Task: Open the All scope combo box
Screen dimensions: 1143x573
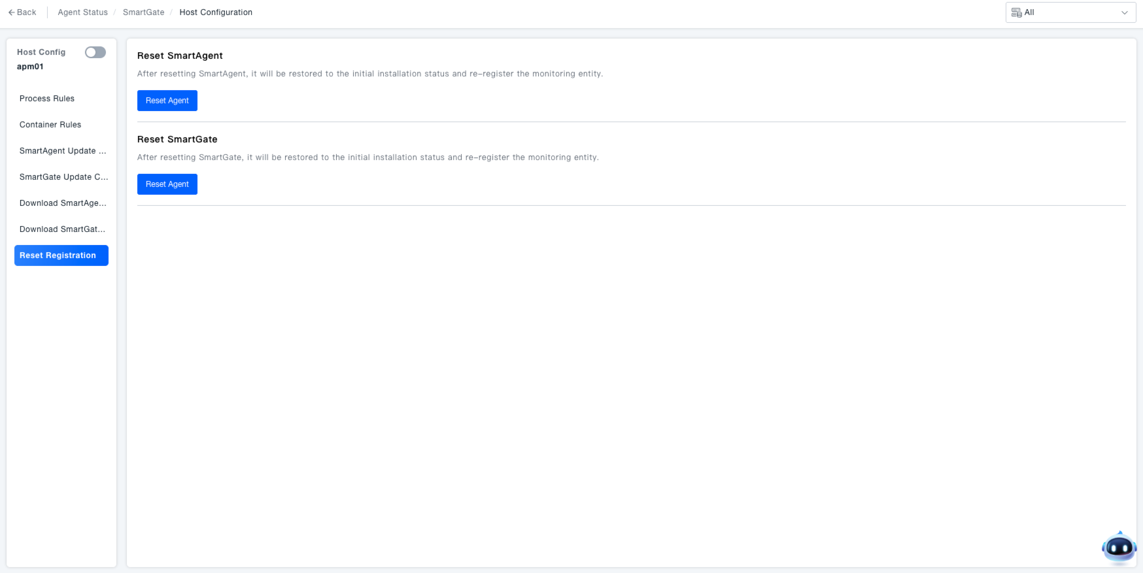Action: click(1070, 12)
